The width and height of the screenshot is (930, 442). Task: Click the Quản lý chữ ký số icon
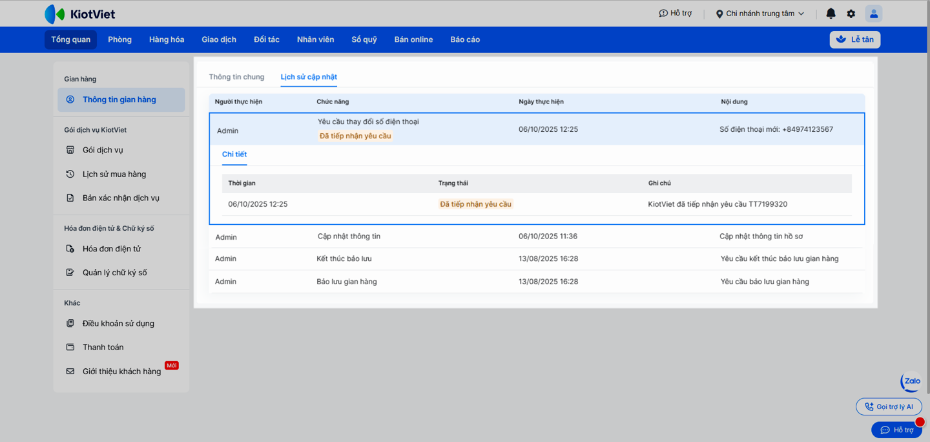pos(70,273)
